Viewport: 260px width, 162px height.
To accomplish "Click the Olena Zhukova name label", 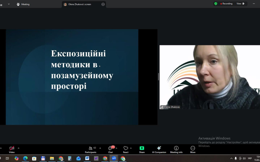I will point(170,107).
